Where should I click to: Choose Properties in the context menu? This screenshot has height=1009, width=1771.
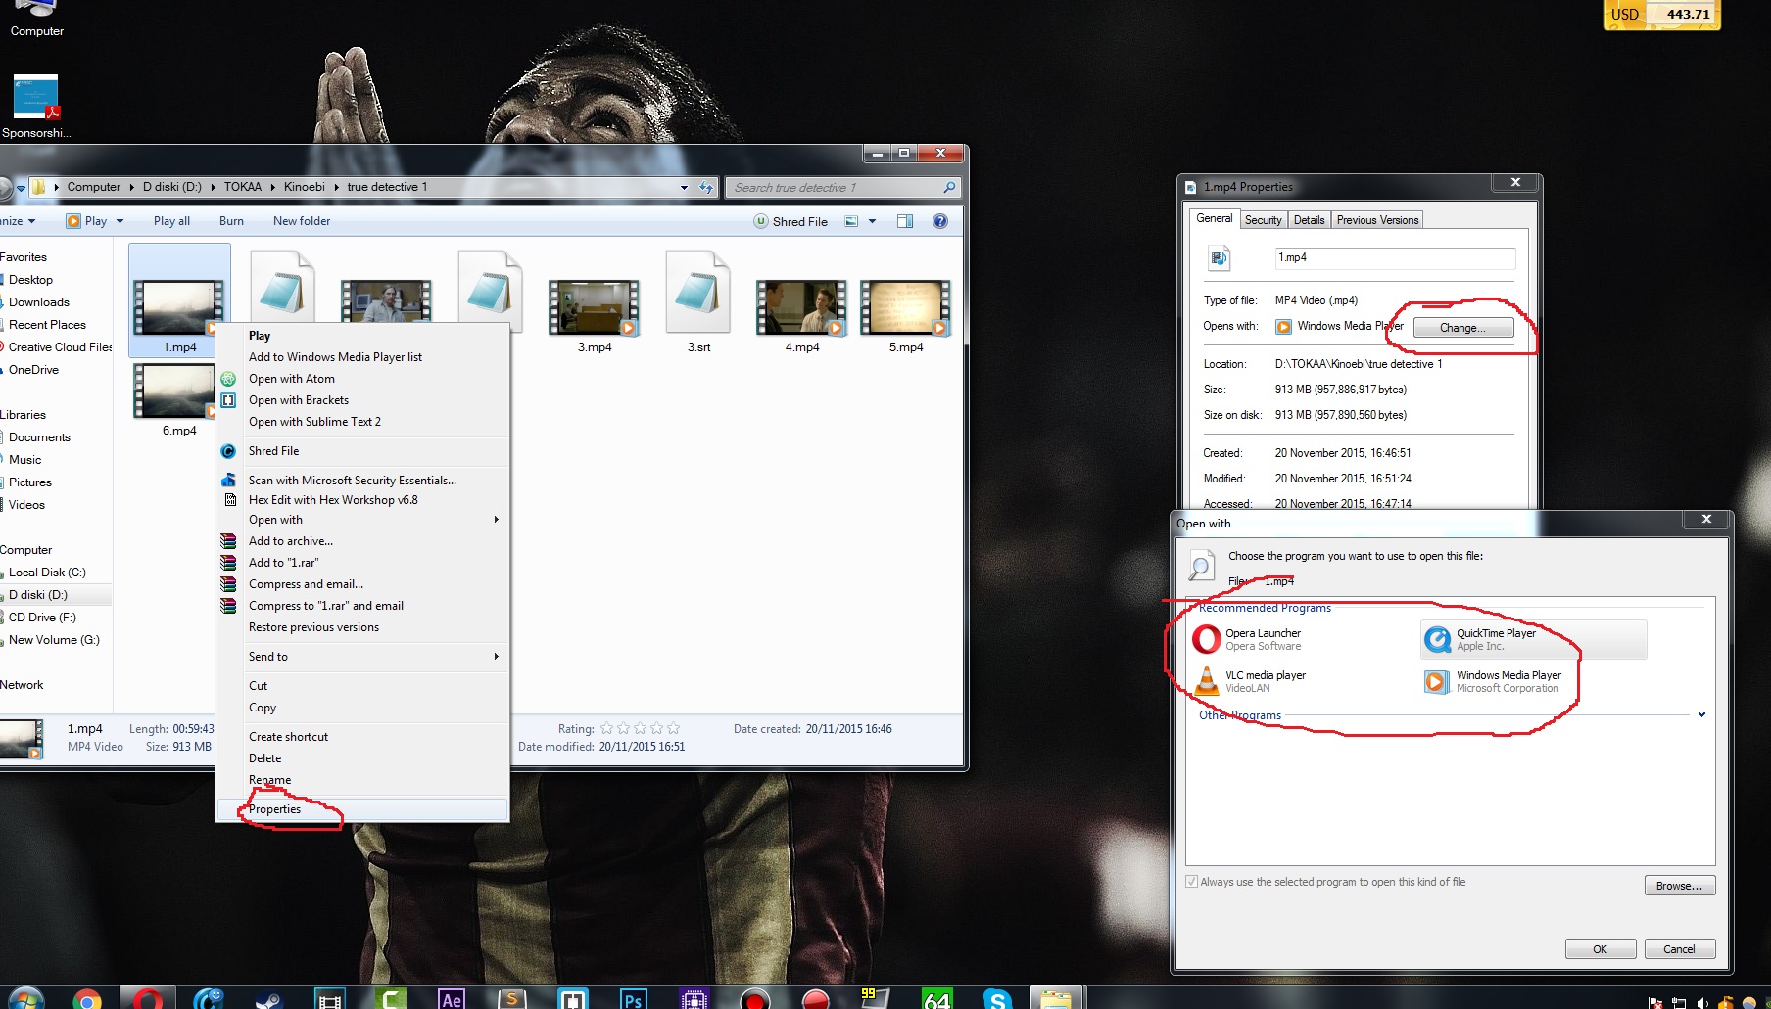pyautogui.click(x=362, y=809)
